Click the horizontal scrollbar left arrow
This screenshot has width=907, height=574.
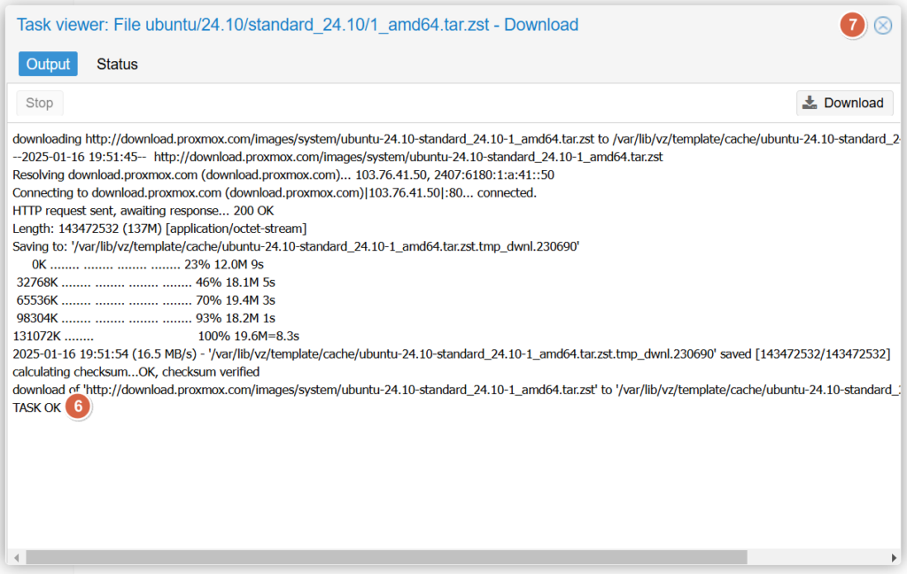[14, 557]
